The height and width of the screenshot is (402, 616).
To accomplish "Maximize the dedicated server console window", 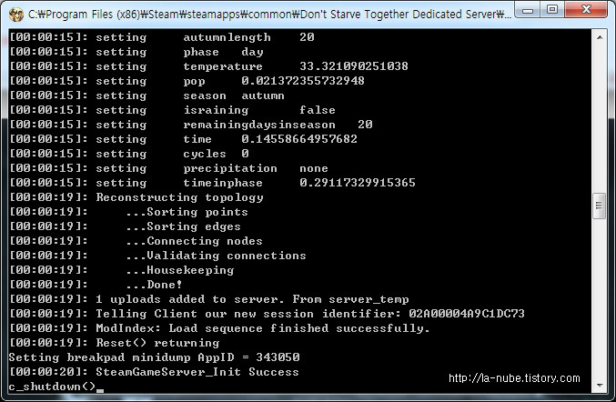I will click(552, 9).
